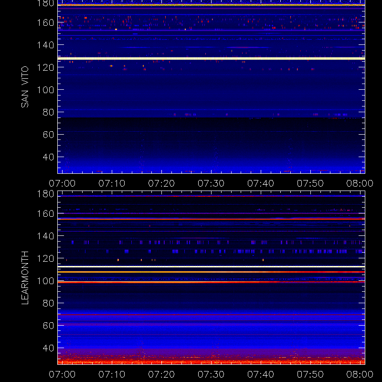Image resolution: width=382 pixels, height=382 pixels.
Task: Click bright pale-yellow band near 127 in SAN VITO plot
Action: [211, 58]
